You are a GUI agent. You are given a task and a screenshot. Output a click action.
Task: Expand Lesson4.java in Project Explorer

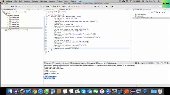tap(8, 21)
